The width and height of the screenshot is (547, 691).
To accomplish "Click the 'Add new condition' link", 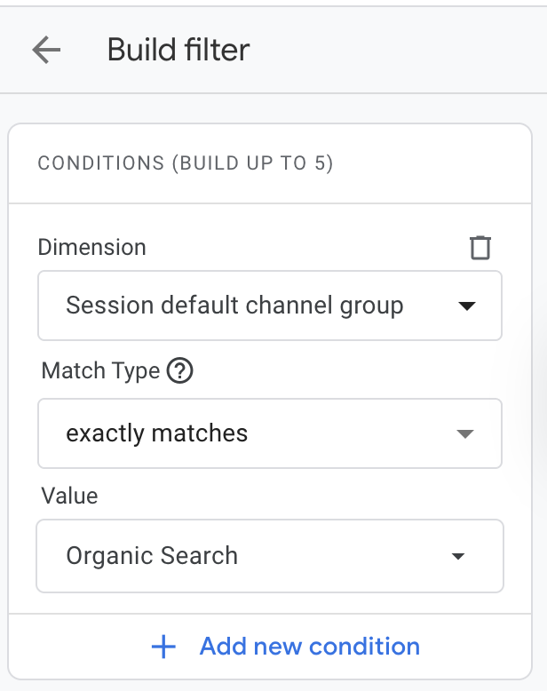I will [x=309, y=647].
